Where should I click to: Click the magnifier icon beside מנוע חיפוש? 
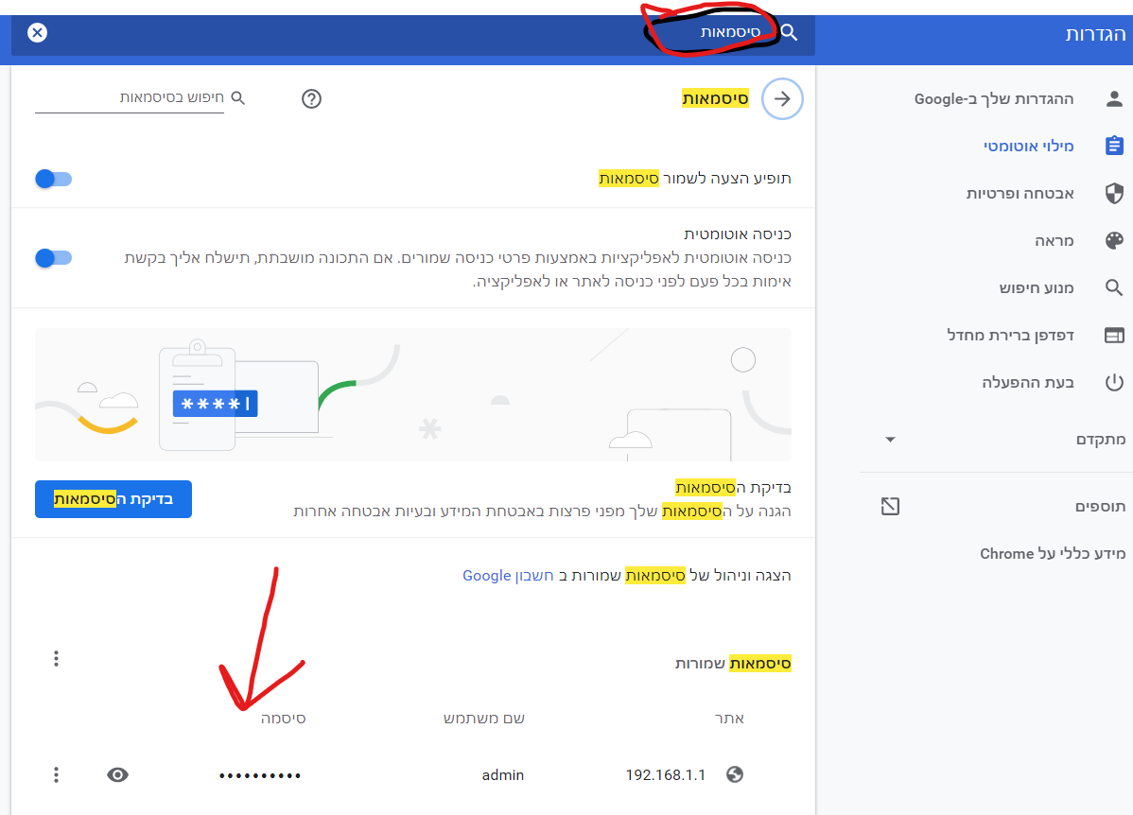(1114, 288)
